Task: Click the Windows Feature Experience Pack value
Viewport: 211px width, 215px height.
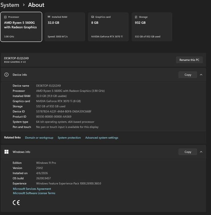Action: [69, 183]
